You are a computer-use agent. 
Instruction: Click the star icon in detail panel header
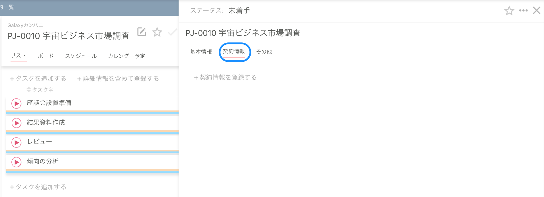[x=509, y=10]
